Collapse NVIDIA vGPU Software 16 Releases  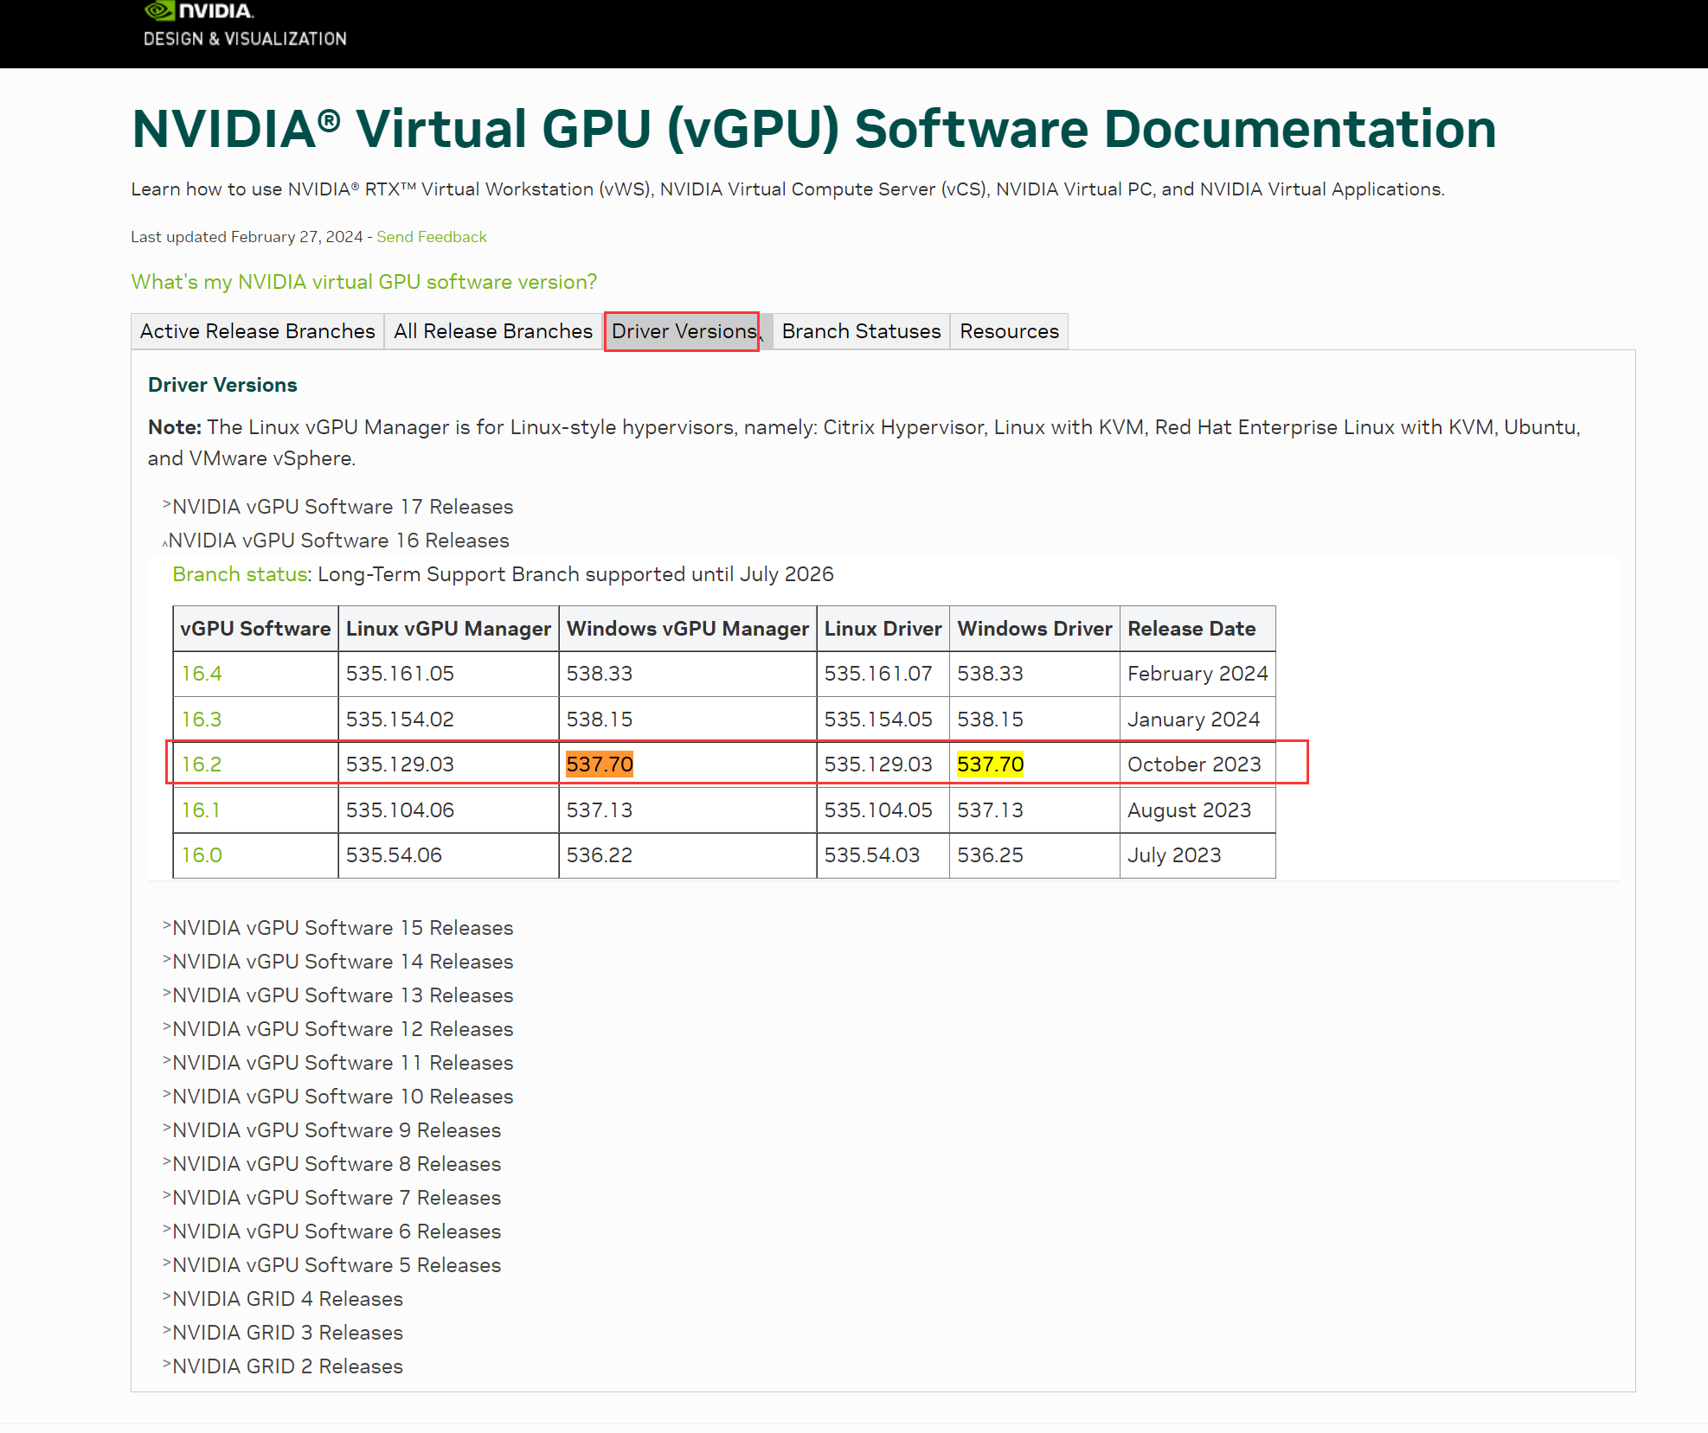[337, 541]
